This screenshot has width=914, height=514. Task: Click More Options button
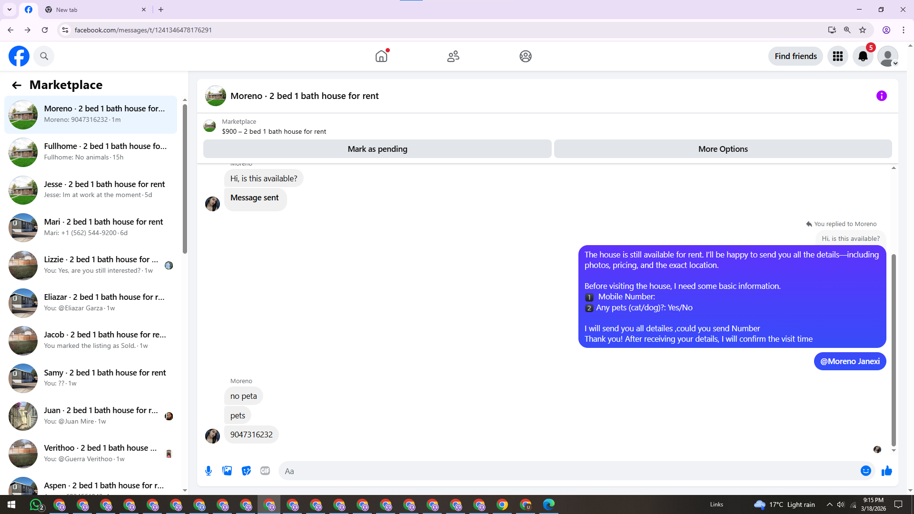[723, 149]
